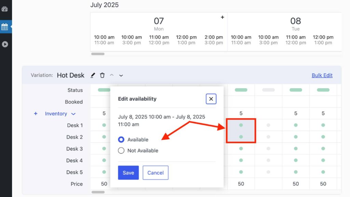
Task: Move Hot Desk variation up with chevron
Action: 111,75
